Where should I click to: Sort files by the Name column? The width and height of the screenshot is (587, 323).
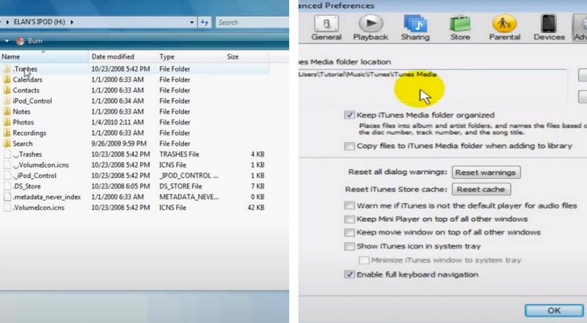click(x=44, y=57)
